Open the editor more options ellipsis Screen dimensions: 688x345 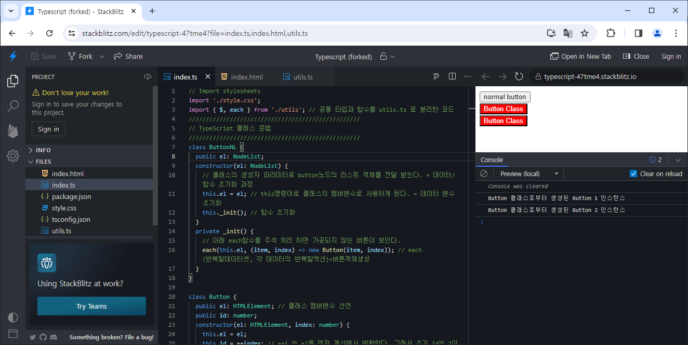pos(468,76)
